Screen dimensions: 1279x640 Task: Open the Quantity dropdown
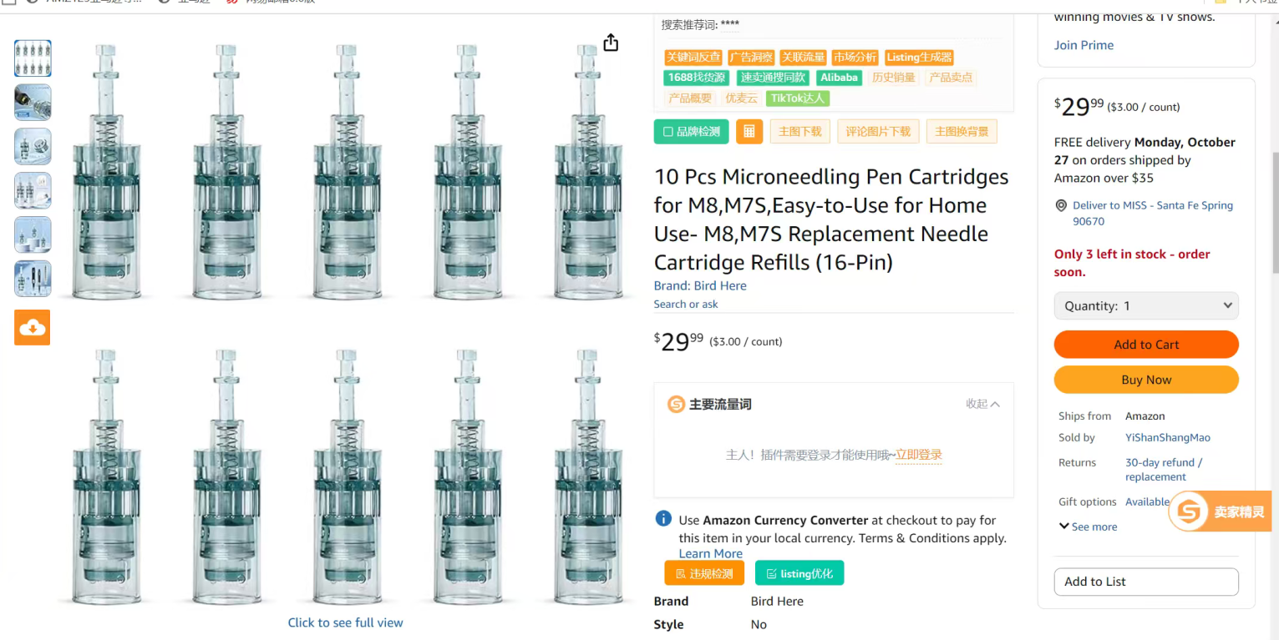[1145, 305]
